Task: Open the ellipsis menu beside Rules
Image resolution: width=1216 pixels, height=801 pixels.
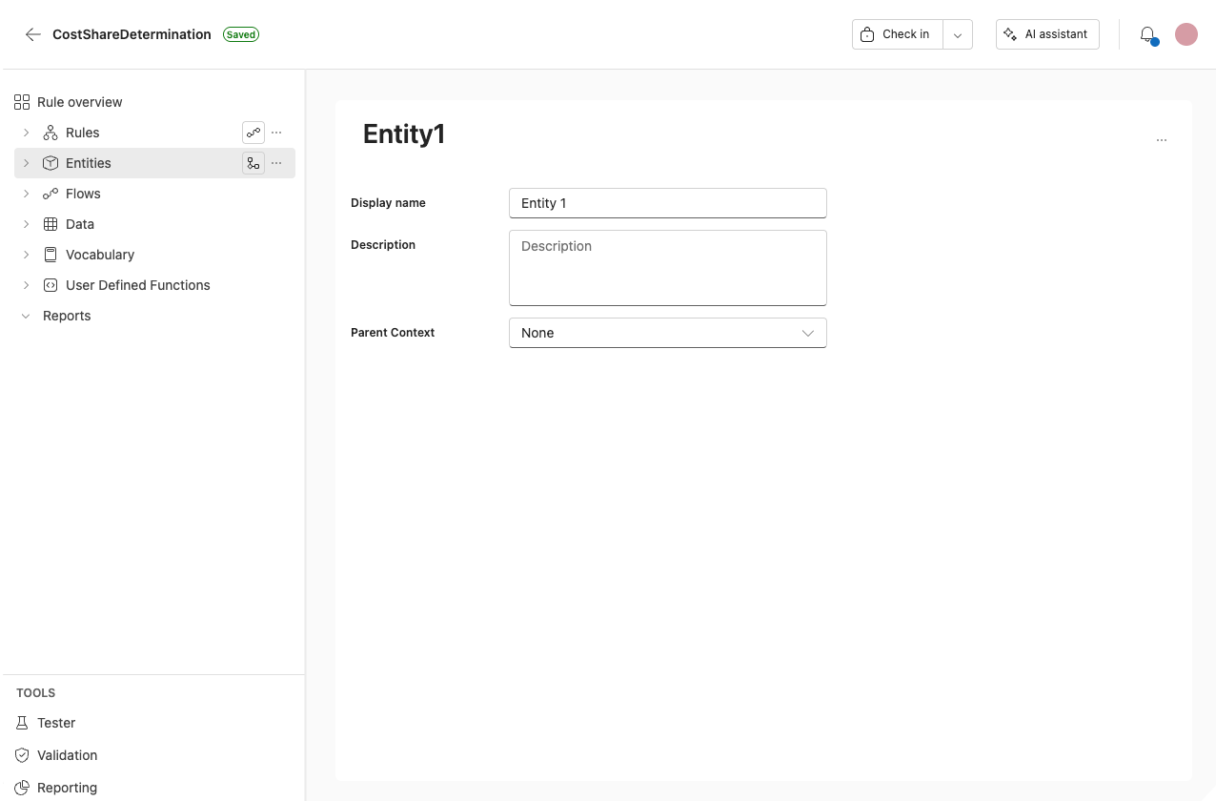Action: click(276, 133)
